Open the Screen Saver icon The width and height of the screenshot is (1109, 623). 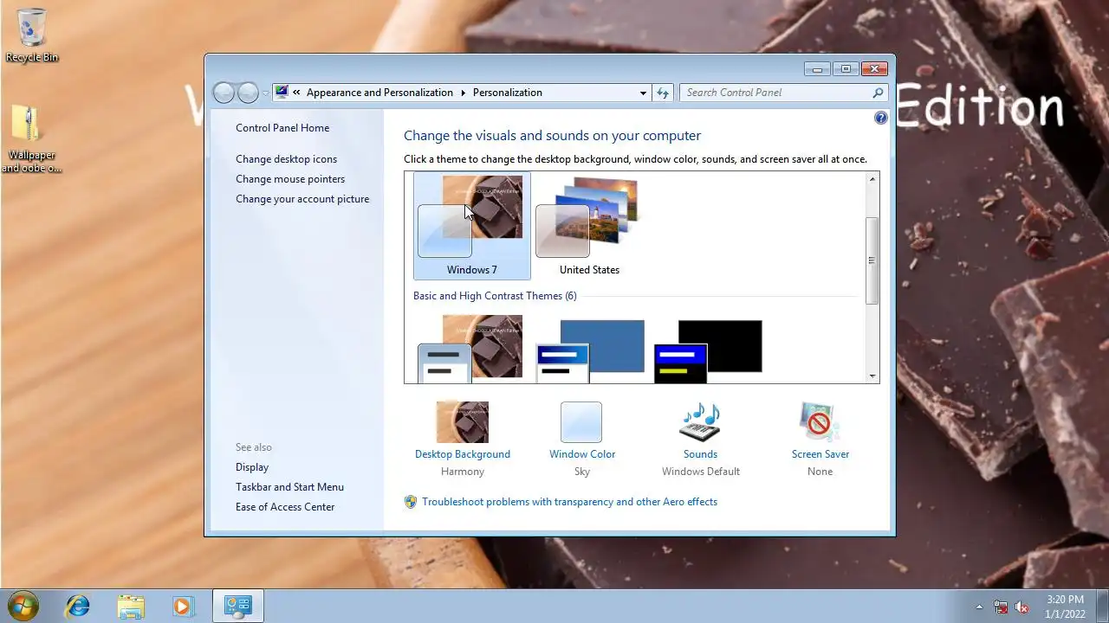820,422
